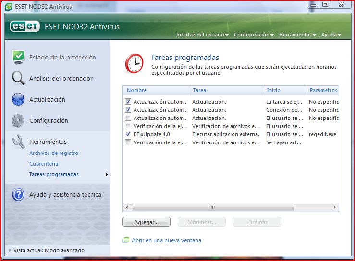Open Ayuda y asistencia técnica
This screenshot has height=261, width=355.
(x=65, y=194)
